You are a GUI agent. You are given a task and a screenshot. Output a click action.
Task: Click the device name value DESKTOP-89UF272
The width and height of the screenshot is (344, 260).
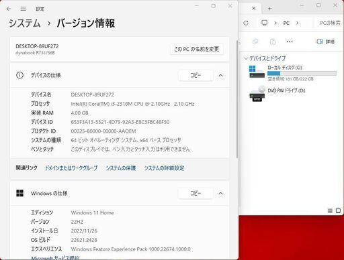[x=93, y=94]
